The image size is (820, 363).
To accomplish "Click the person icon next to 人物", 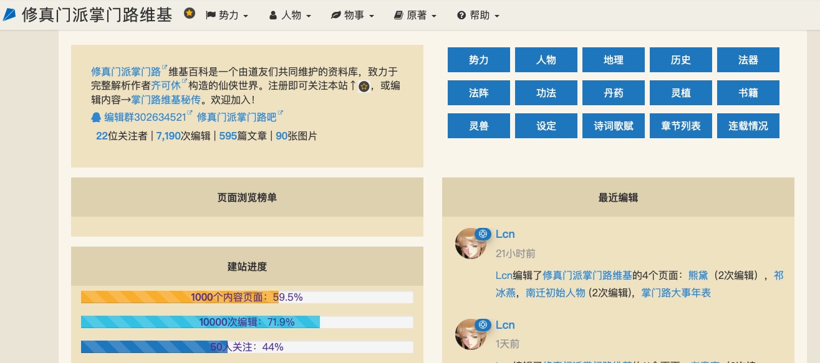I will pyautogui.click(x=273, y=15).
